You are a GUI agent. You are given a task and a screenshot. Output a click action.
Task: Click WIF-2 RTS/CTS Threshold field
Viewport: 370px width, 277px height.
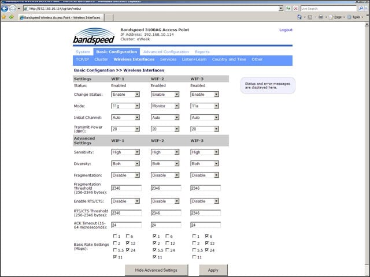166,213
